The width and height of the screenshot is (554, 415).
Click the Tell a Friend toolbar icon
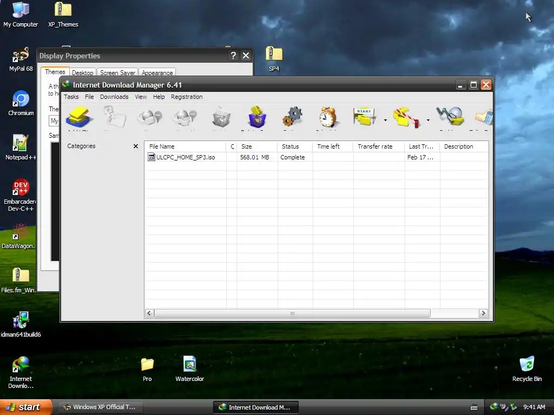[484, 117]
